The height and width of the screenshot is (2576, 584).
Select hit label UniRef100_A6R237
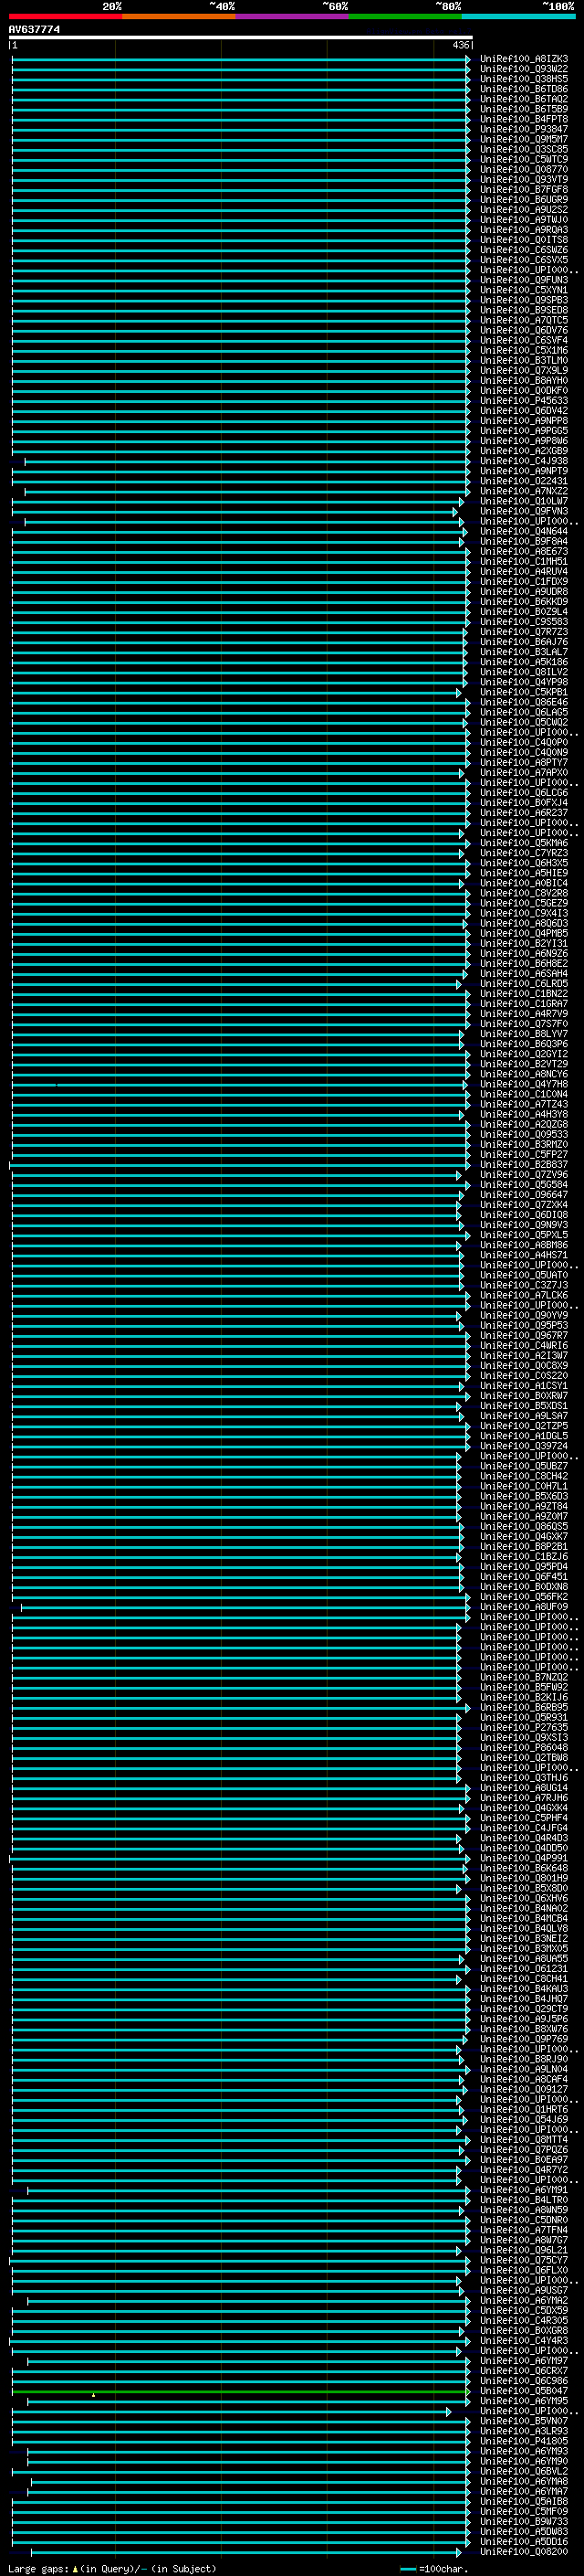(524, 812)
